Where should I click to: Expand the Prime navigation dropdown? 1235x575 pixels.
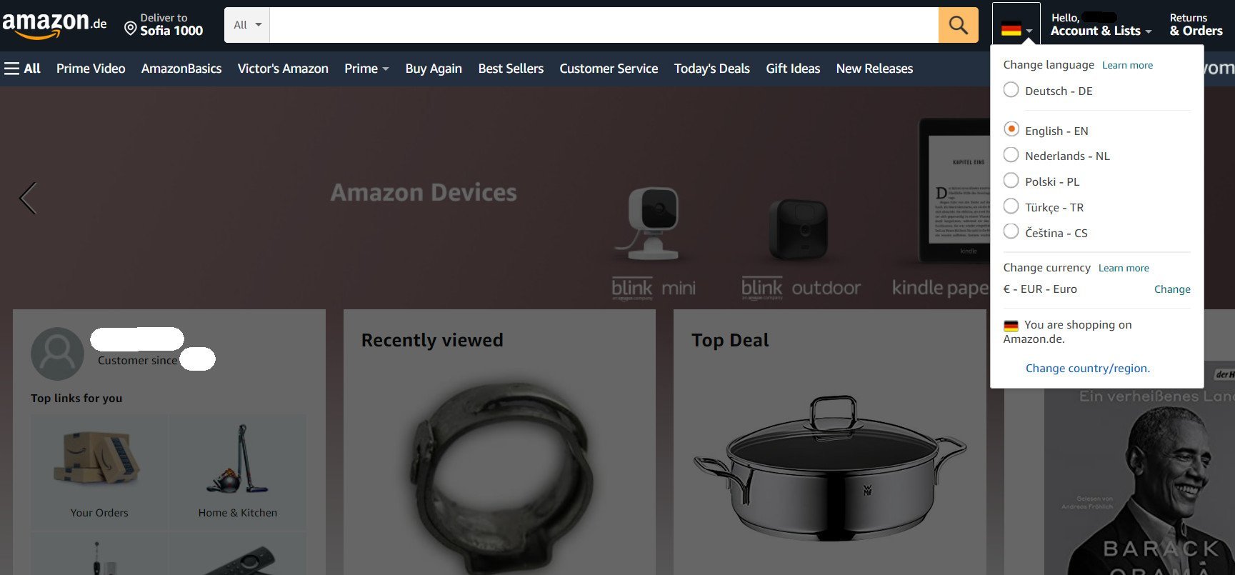366,69
